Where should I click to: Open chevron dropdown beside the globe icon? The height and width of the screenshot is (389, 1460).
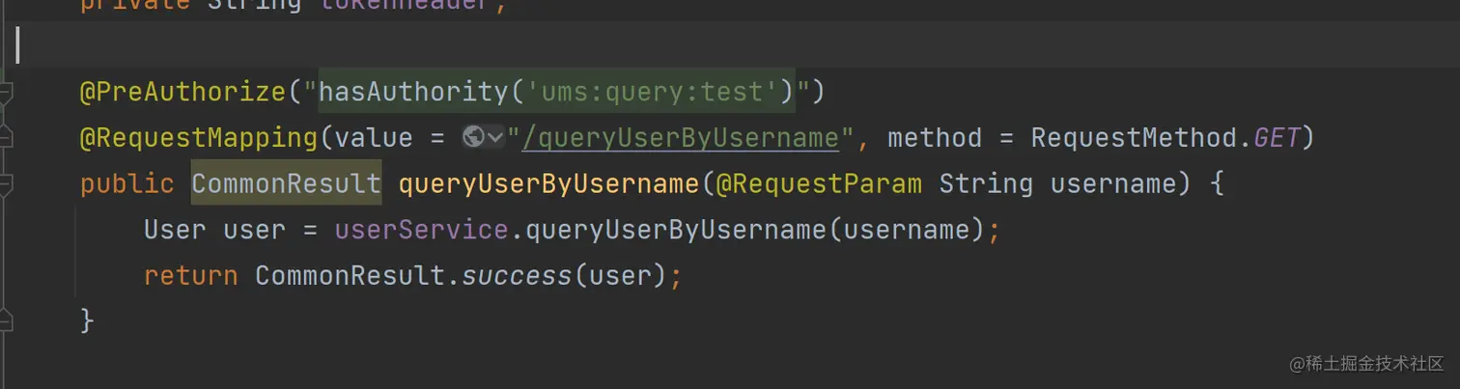point(495,138)
